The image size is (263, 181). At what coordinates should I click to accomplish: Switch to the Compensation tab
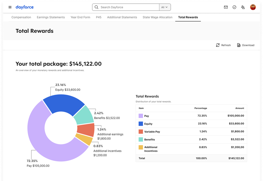(x=21, y=17)
